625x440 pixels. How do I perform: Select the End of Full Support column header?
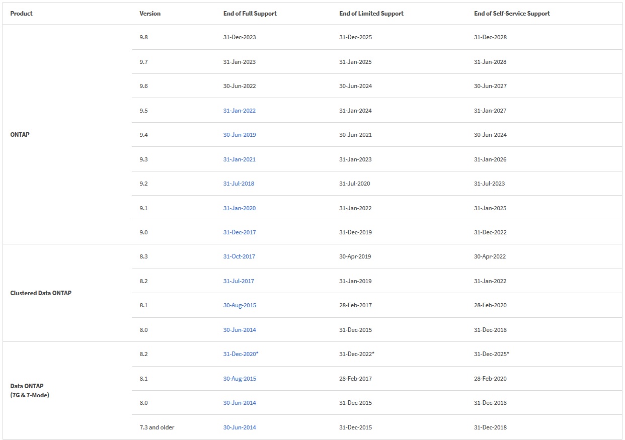(250, 14)
